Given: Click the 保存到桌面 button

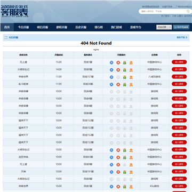Looking at the screenshot, I should click(x=181, y=27).
